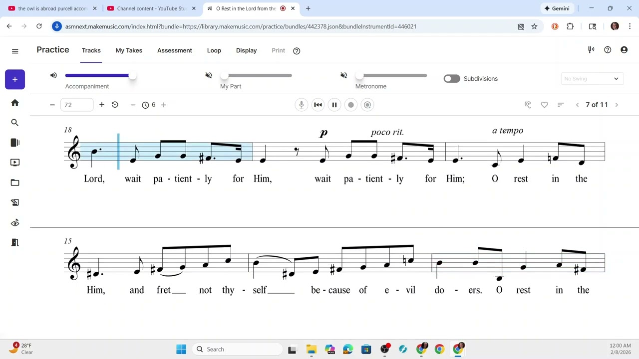Decrease the count-off beats

click(133, 105)
